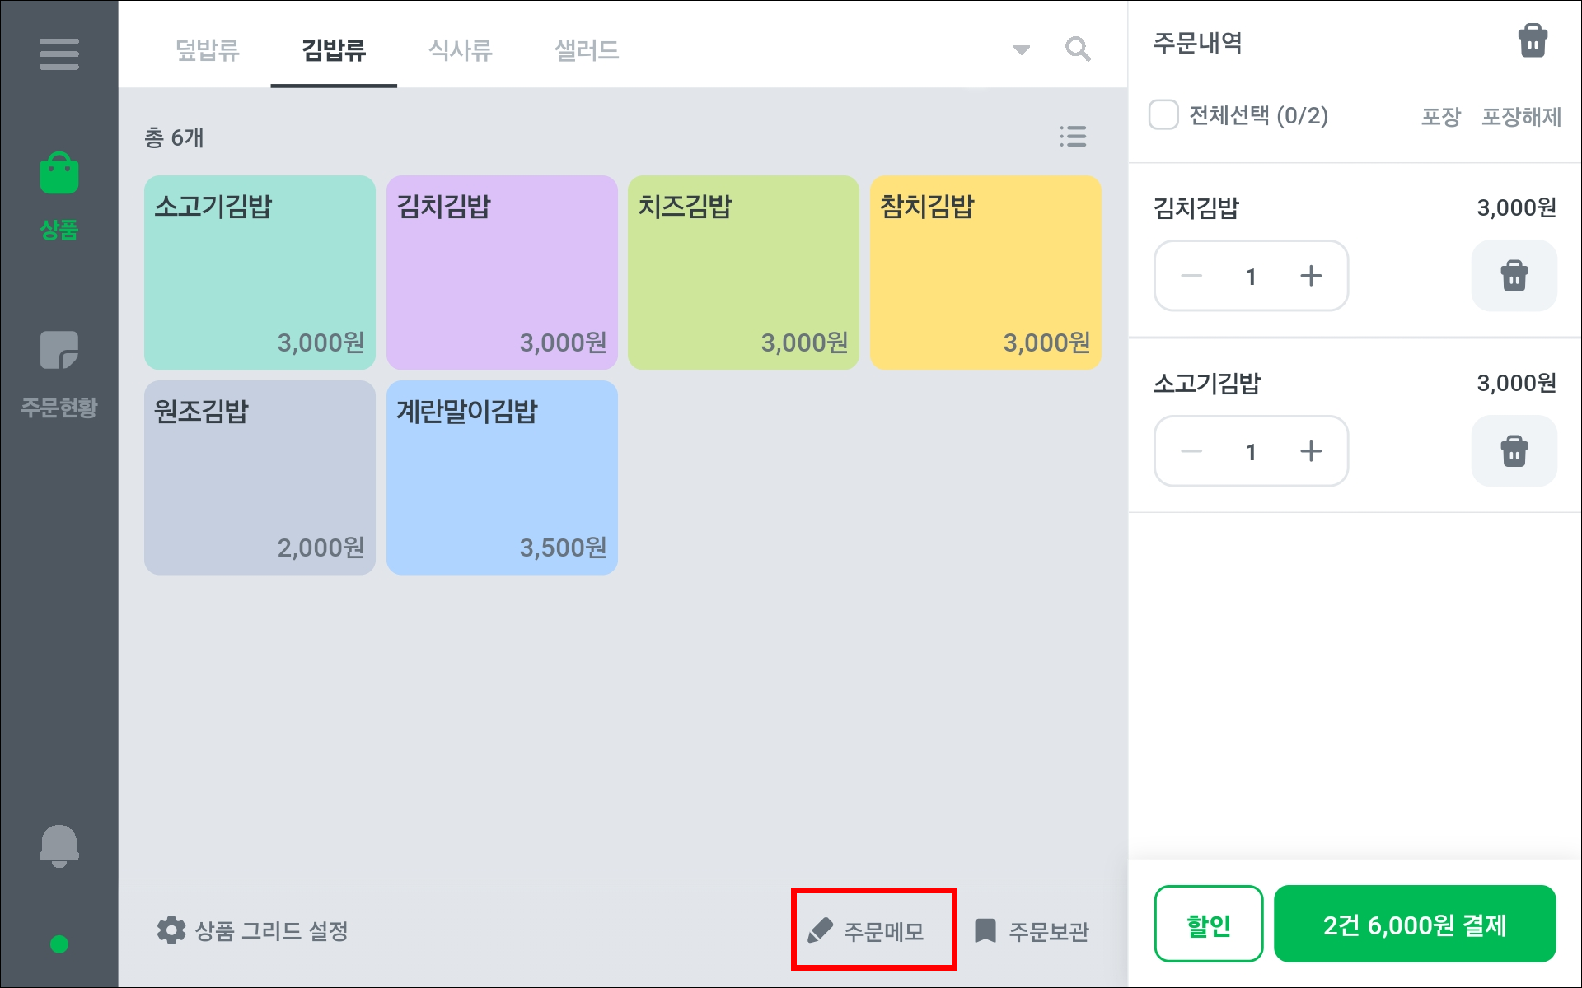
Task: Click the search magnifier icon
Action: [x=1078, y=49]
